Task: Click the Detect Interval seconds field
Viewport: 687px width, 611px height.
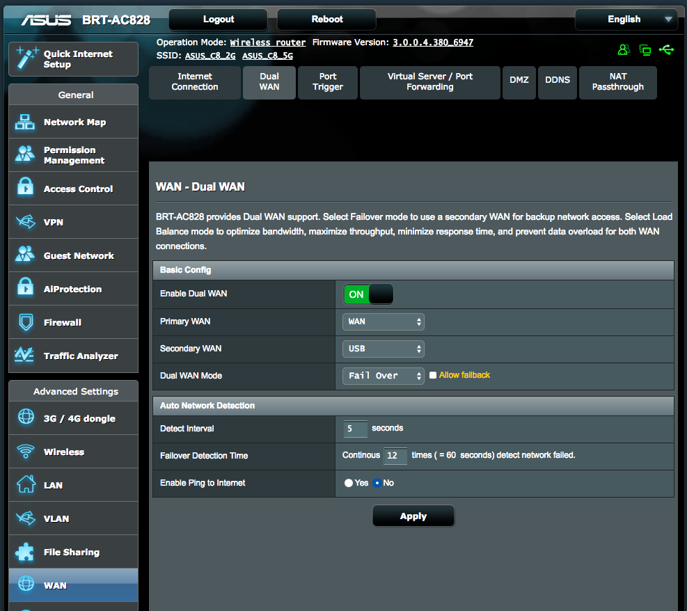Action: pyautogui.click(x=355, y=429)
